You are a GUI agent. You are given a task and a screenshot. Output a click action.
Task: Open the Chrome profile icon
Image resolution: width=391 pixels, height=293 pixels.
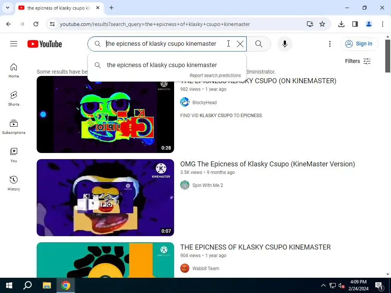pos(368,24)
